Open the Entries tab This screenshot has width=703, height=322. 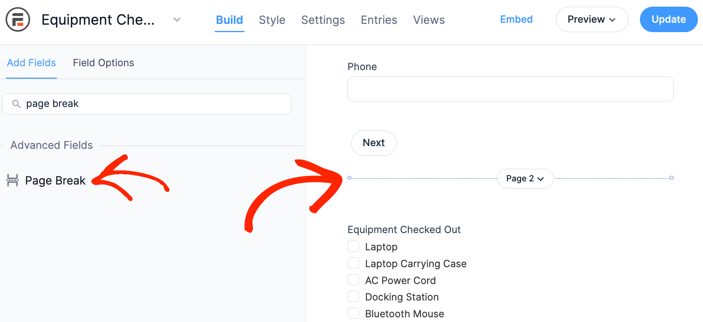pos(379,20)
